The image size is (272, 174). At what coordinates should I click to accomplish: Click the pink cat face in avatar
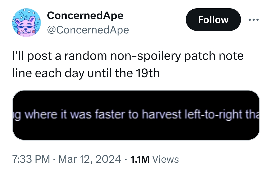pyautogui.click(x=25, y=25)
